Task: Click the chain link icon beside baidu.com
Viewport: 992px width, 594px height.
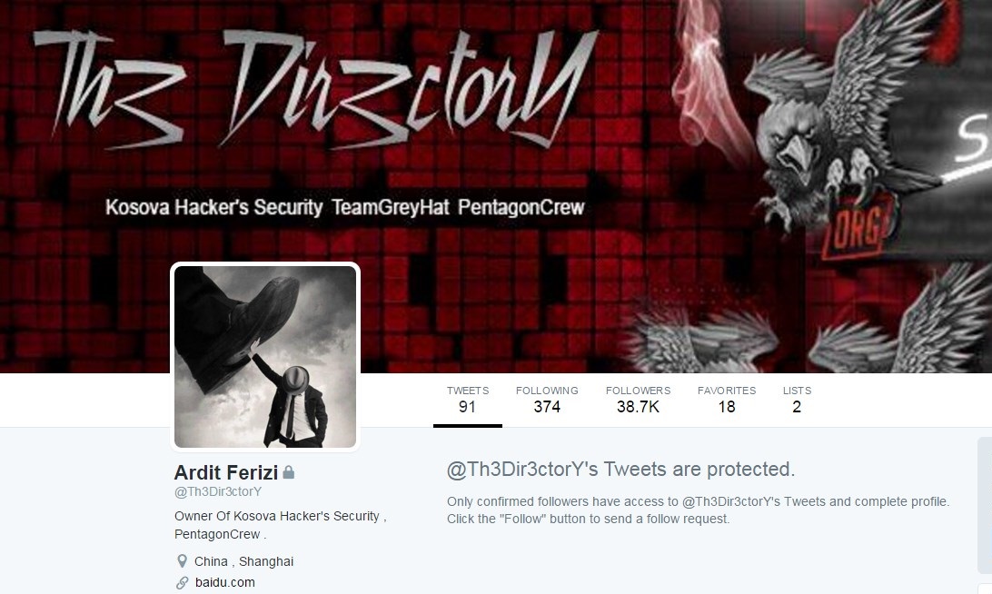Action: coord(183,582)
